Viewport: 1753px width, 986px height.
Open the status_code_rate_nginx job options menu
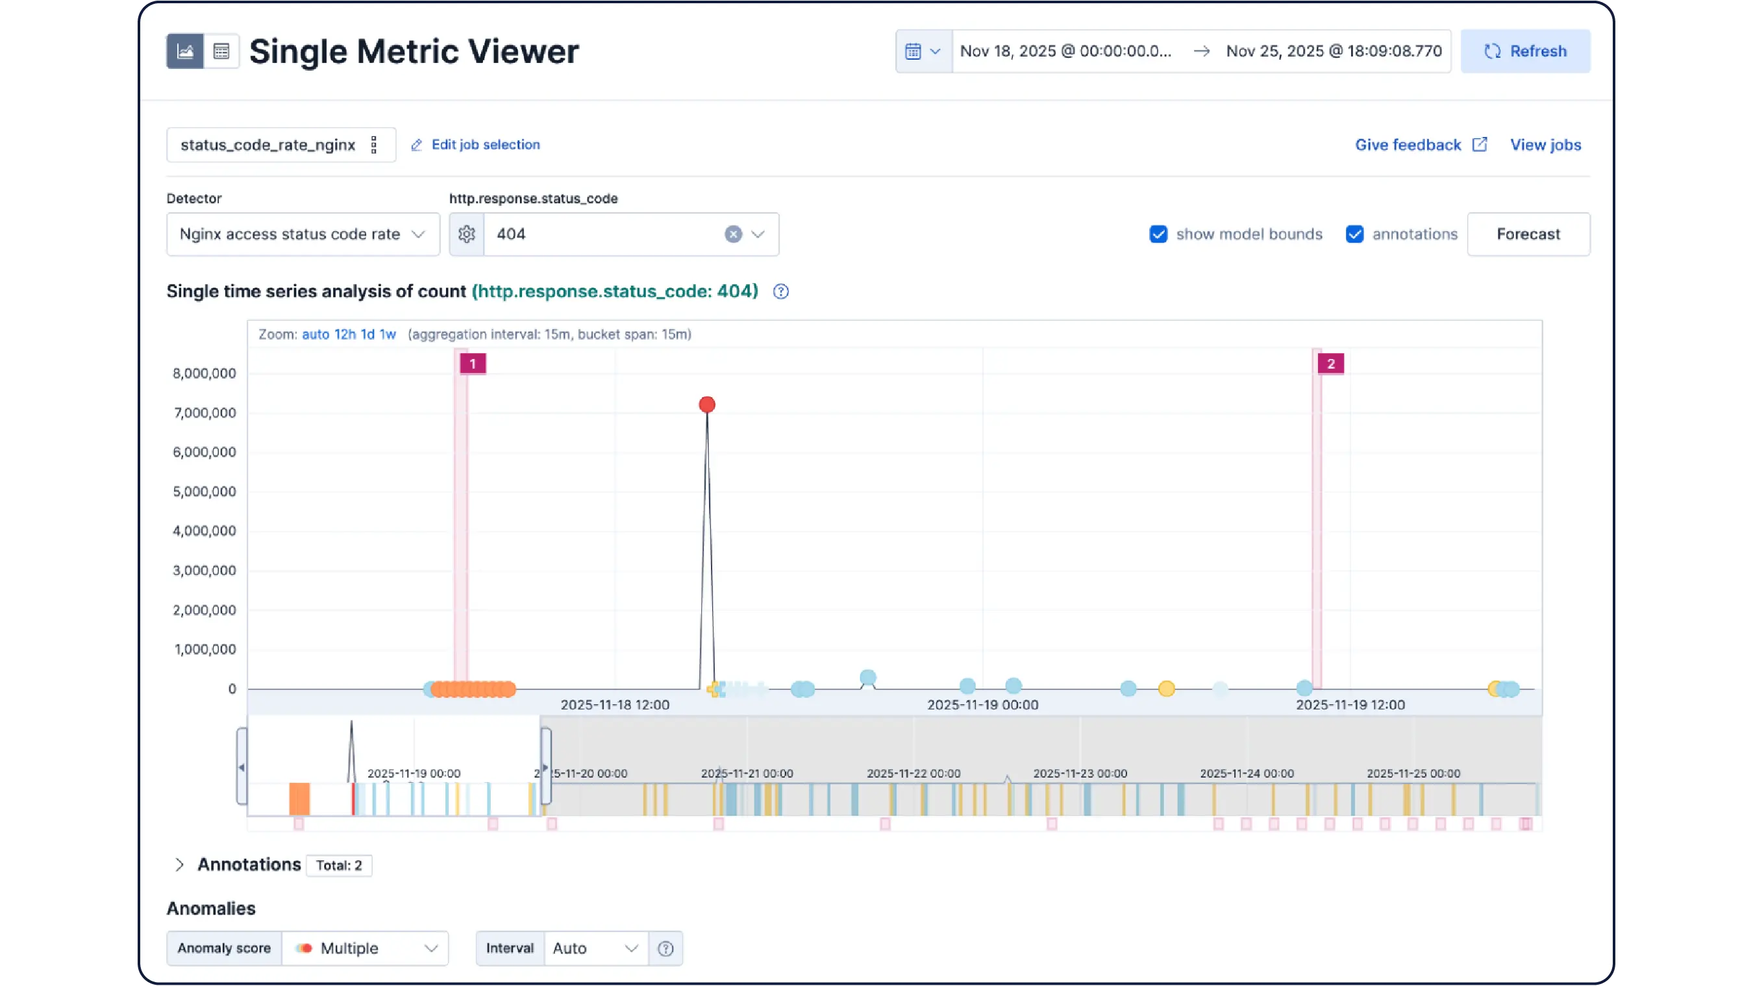coord(373,145)
